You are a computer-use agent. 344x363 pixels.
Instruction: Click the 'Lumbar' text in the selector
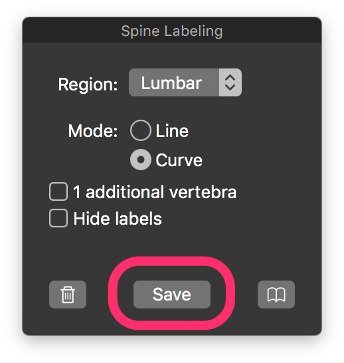pyautogui.click(x=171, y=83)
